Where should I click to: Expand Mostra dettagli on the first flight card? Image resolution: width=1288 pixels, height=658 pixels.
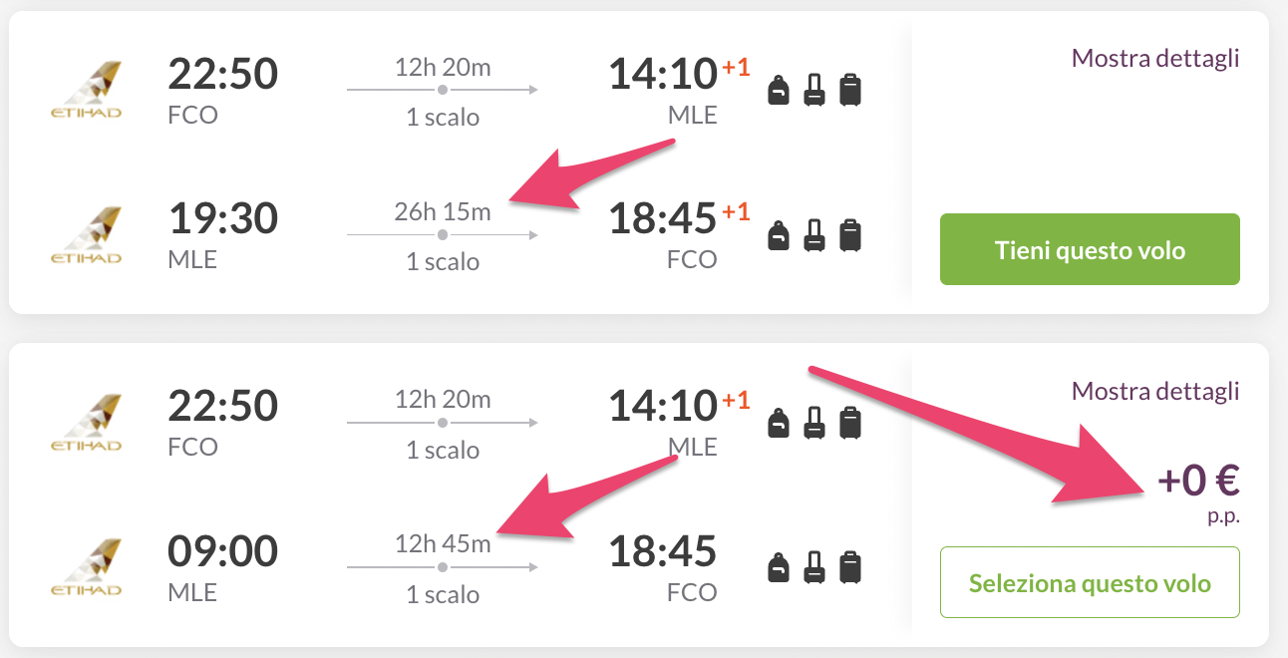point(1155,58)
